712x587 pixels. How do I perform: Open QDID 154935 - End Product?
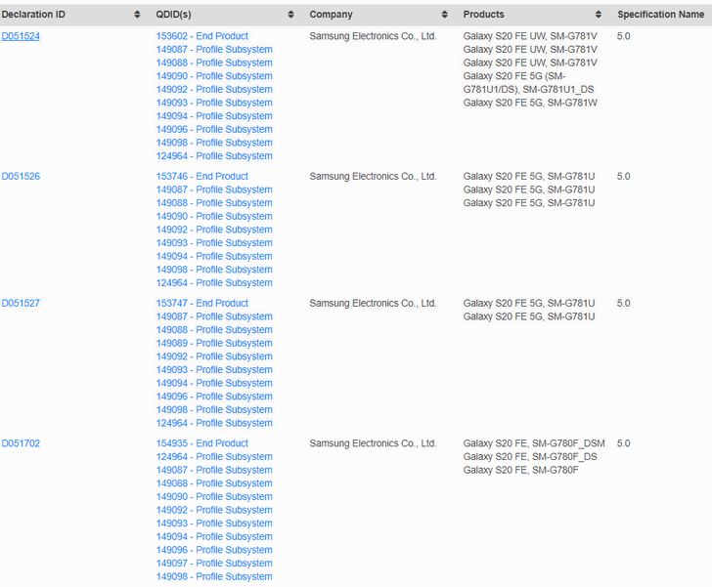202,443
